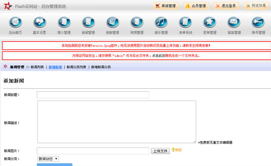Click the 预览效果 button
This screenshot has width=271, height=166.
click(x=256, y=6)
